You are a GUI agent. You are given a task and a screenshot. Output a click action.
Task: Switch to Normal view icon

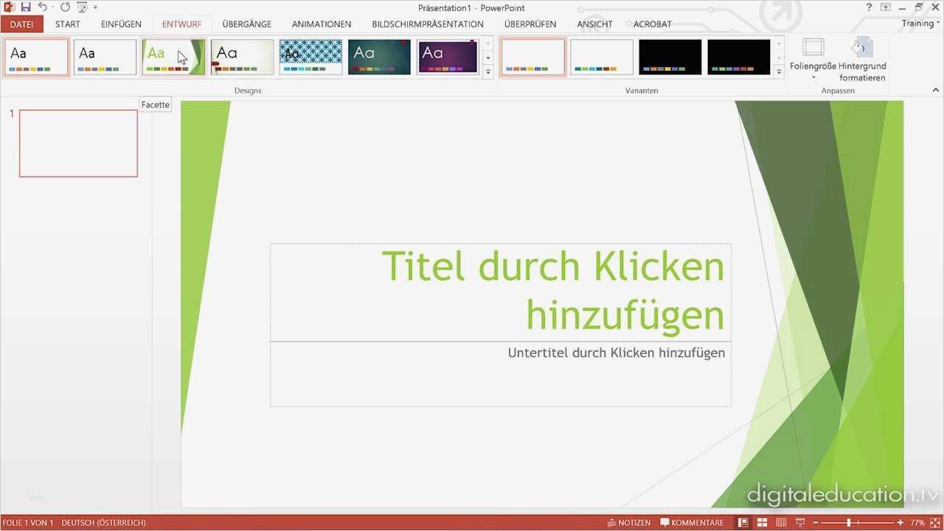(743, 523)
